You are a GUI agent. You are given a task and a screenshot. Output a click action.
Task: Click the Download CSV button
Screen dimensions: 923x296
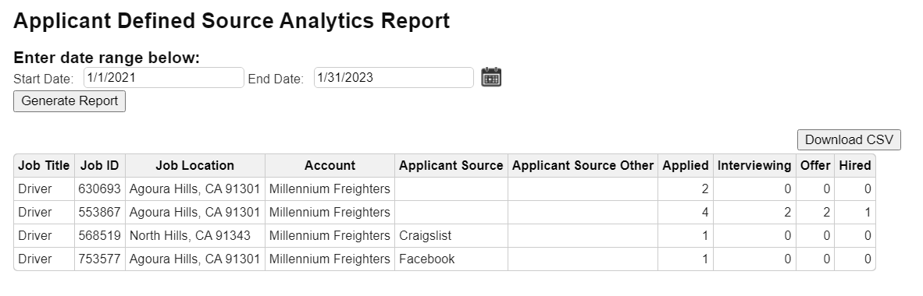click(849, 139)
